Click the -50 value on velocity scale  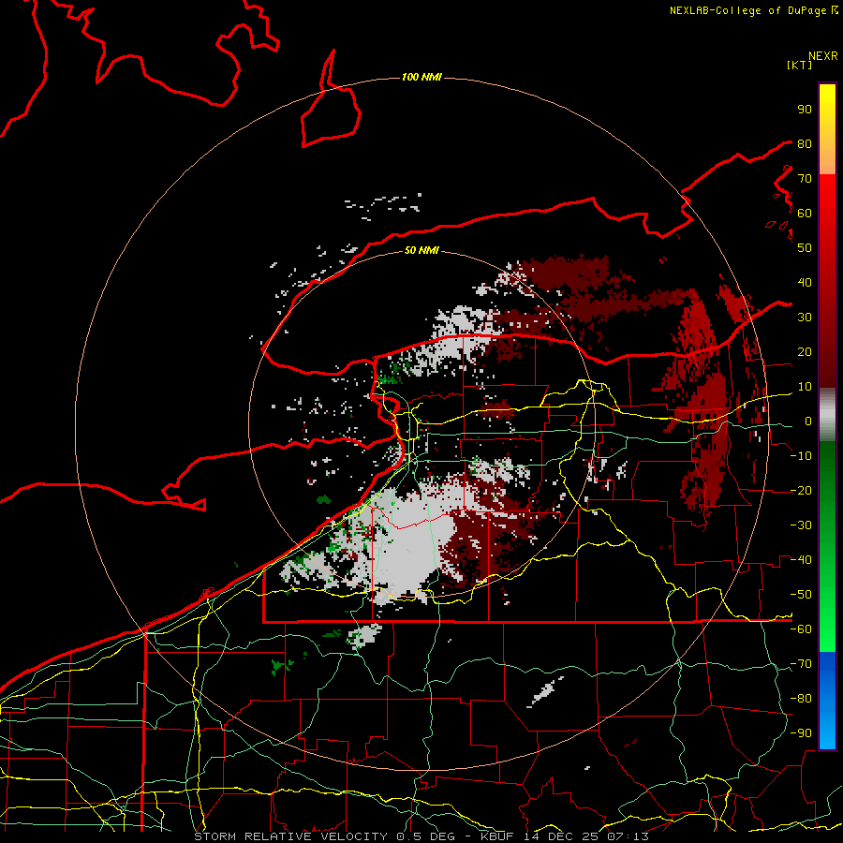pos(801,595)
